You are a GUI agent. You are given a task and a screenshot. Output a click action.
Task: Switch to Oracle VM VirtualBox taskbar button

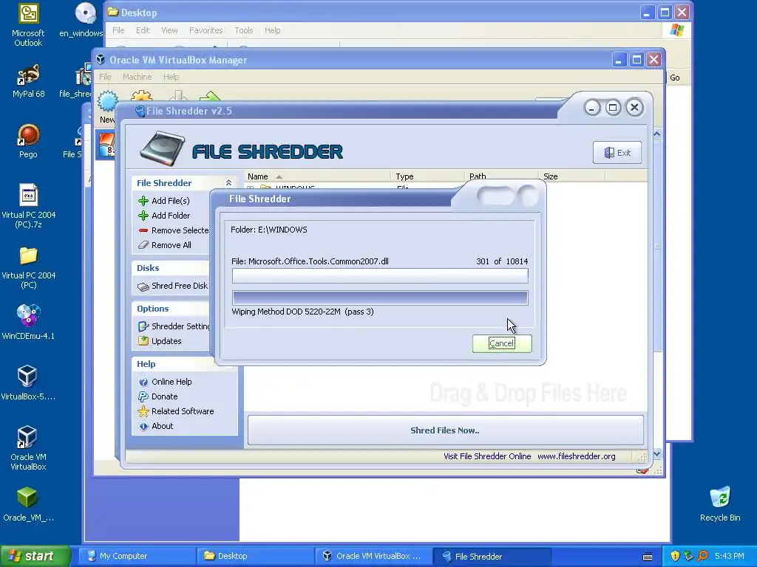click(x=373, y=556)
